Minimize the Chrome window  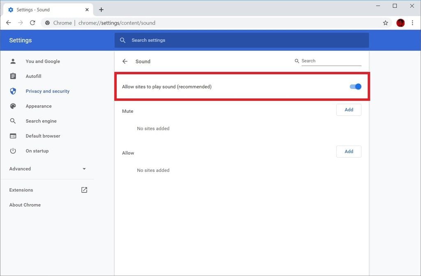pos(378,6)
